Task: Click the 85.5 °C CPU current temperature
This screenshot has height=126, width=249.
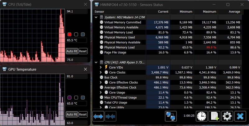Action: pyautogui.click(x=76, y=40)
